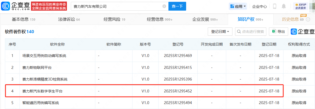Image resolution: width=315 pixels, height=109 pixels.
Task: Click the info icon next to 历史信息
Action: pyautogui.click(x=308, y=19)
